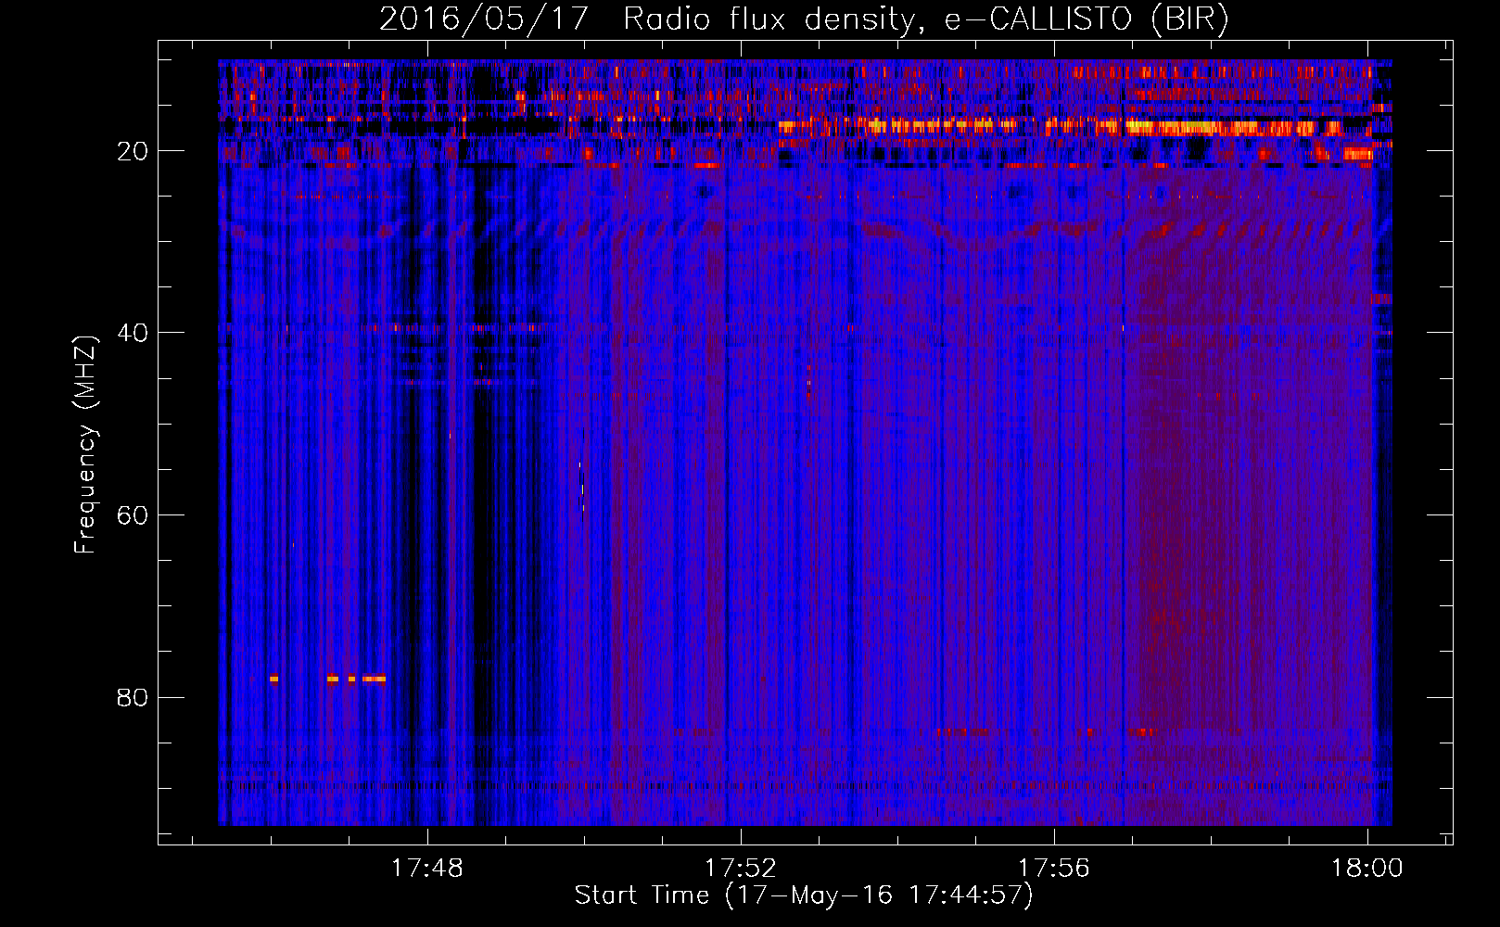Click the "17:52" time tick label

(741, 869)
